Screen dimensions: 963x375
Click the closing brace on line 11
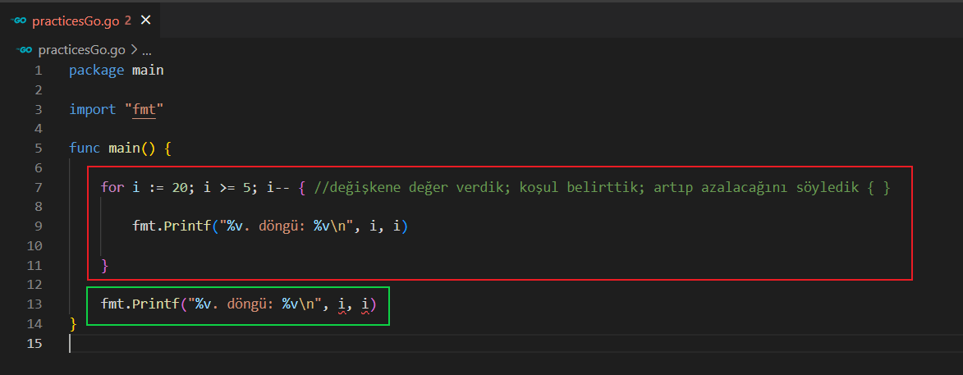coord(104,265)
